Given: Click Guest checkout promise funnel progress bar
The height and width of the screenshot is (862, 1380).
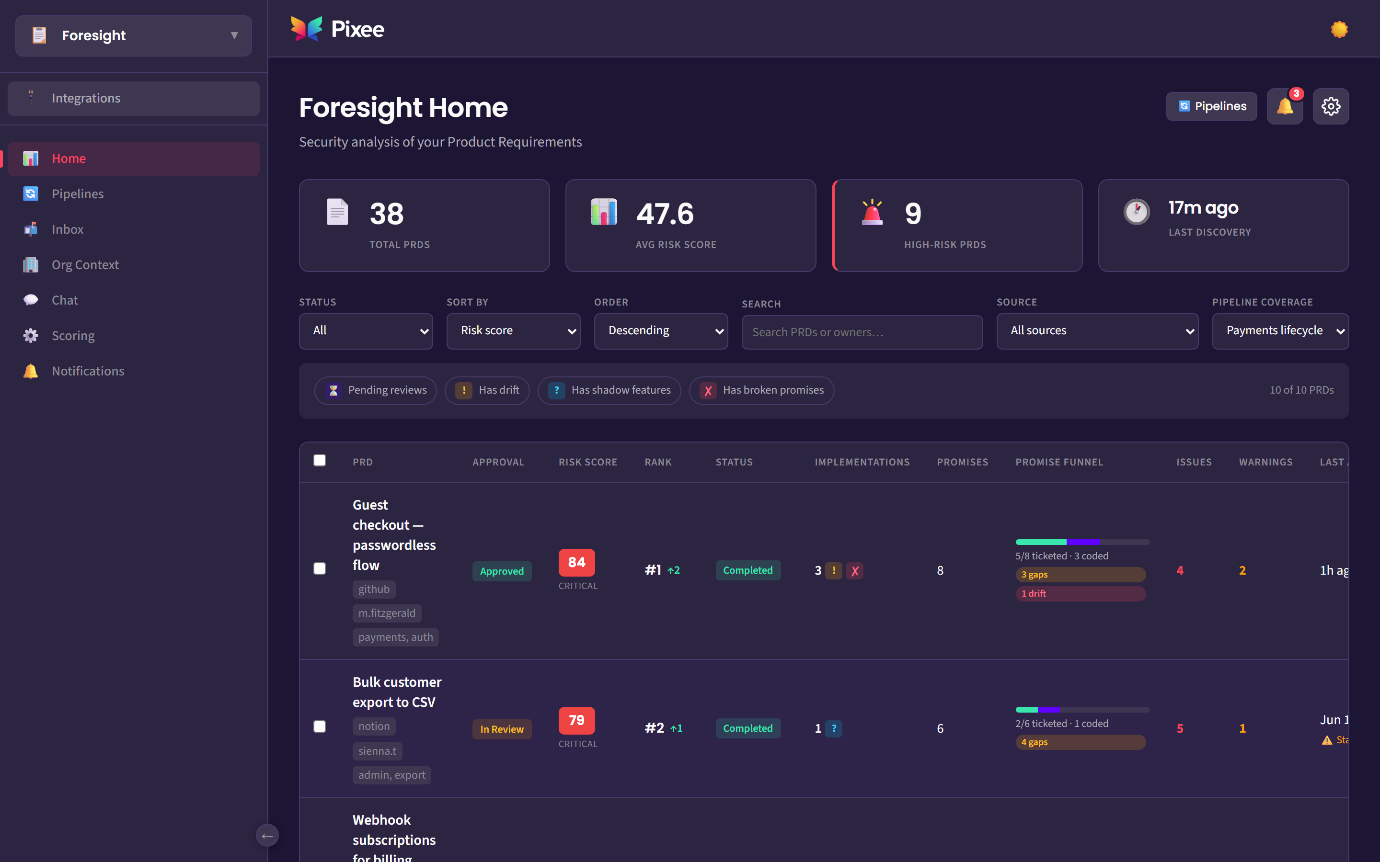Looking at the screenshot, I should pyautogui.click(x=1082, y=542).
